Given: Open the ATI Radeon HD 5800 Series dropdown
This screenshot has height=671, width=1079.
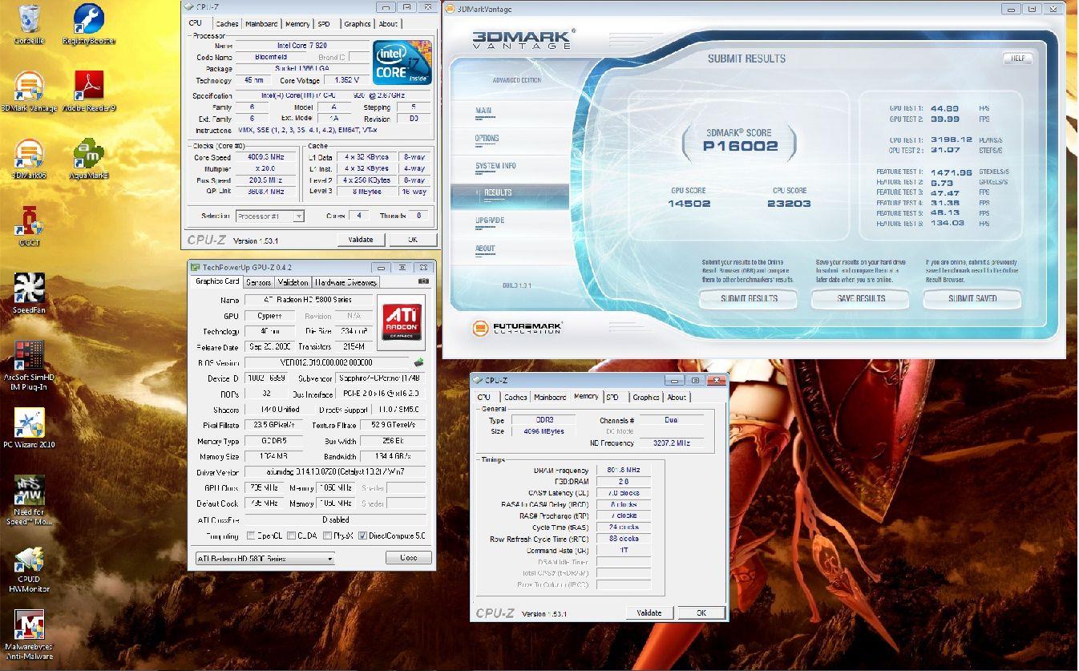Looking at the screenshot, I should tap(265, 558).
